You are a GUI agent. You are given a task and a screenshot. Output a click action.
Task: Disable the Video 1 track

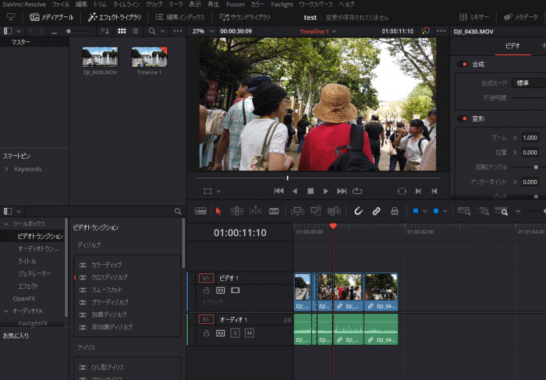[236, 290]
